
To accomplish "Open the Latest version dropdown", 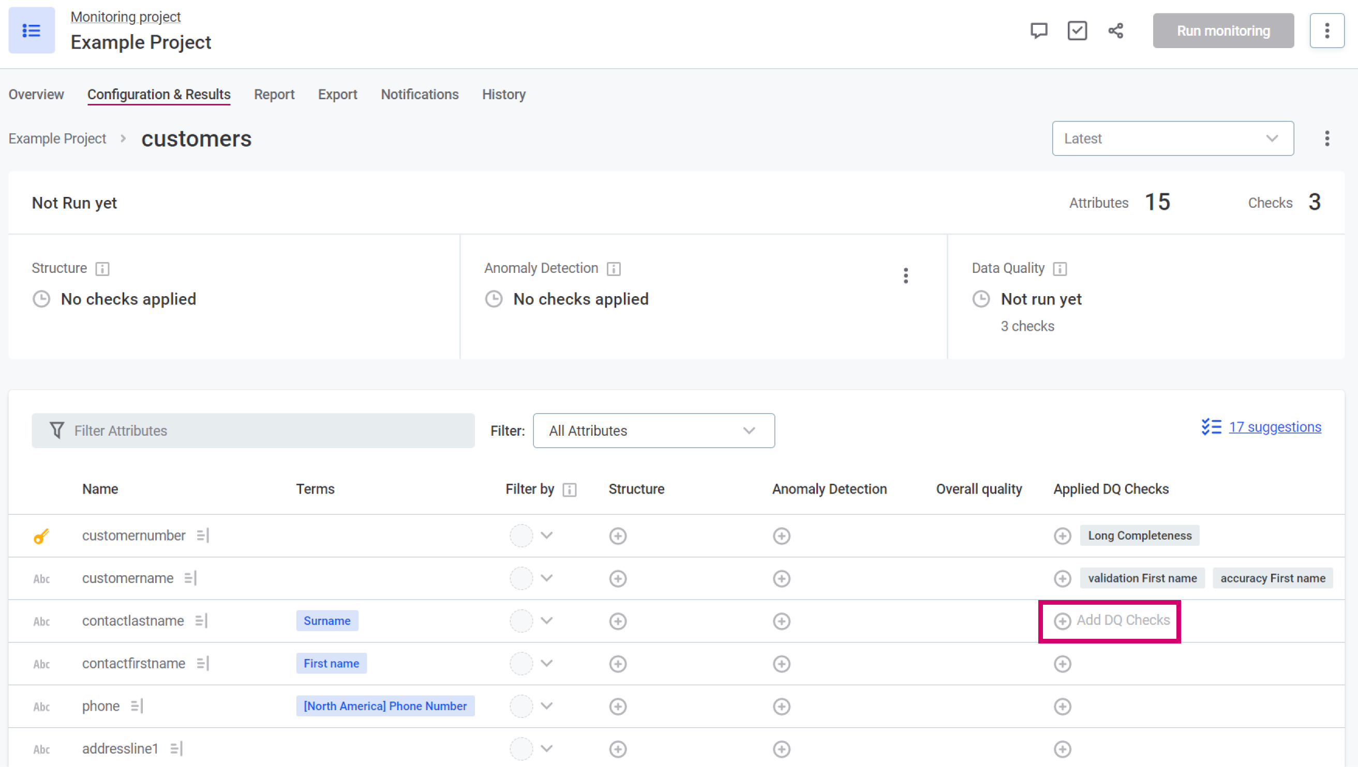I will (1172, 139).
